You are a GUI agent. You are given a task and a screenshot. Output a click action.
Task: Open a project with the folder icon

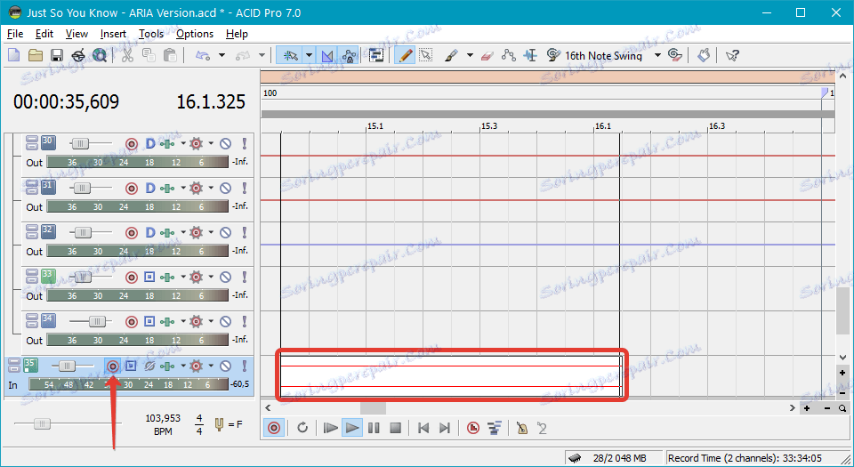point(36,55)
